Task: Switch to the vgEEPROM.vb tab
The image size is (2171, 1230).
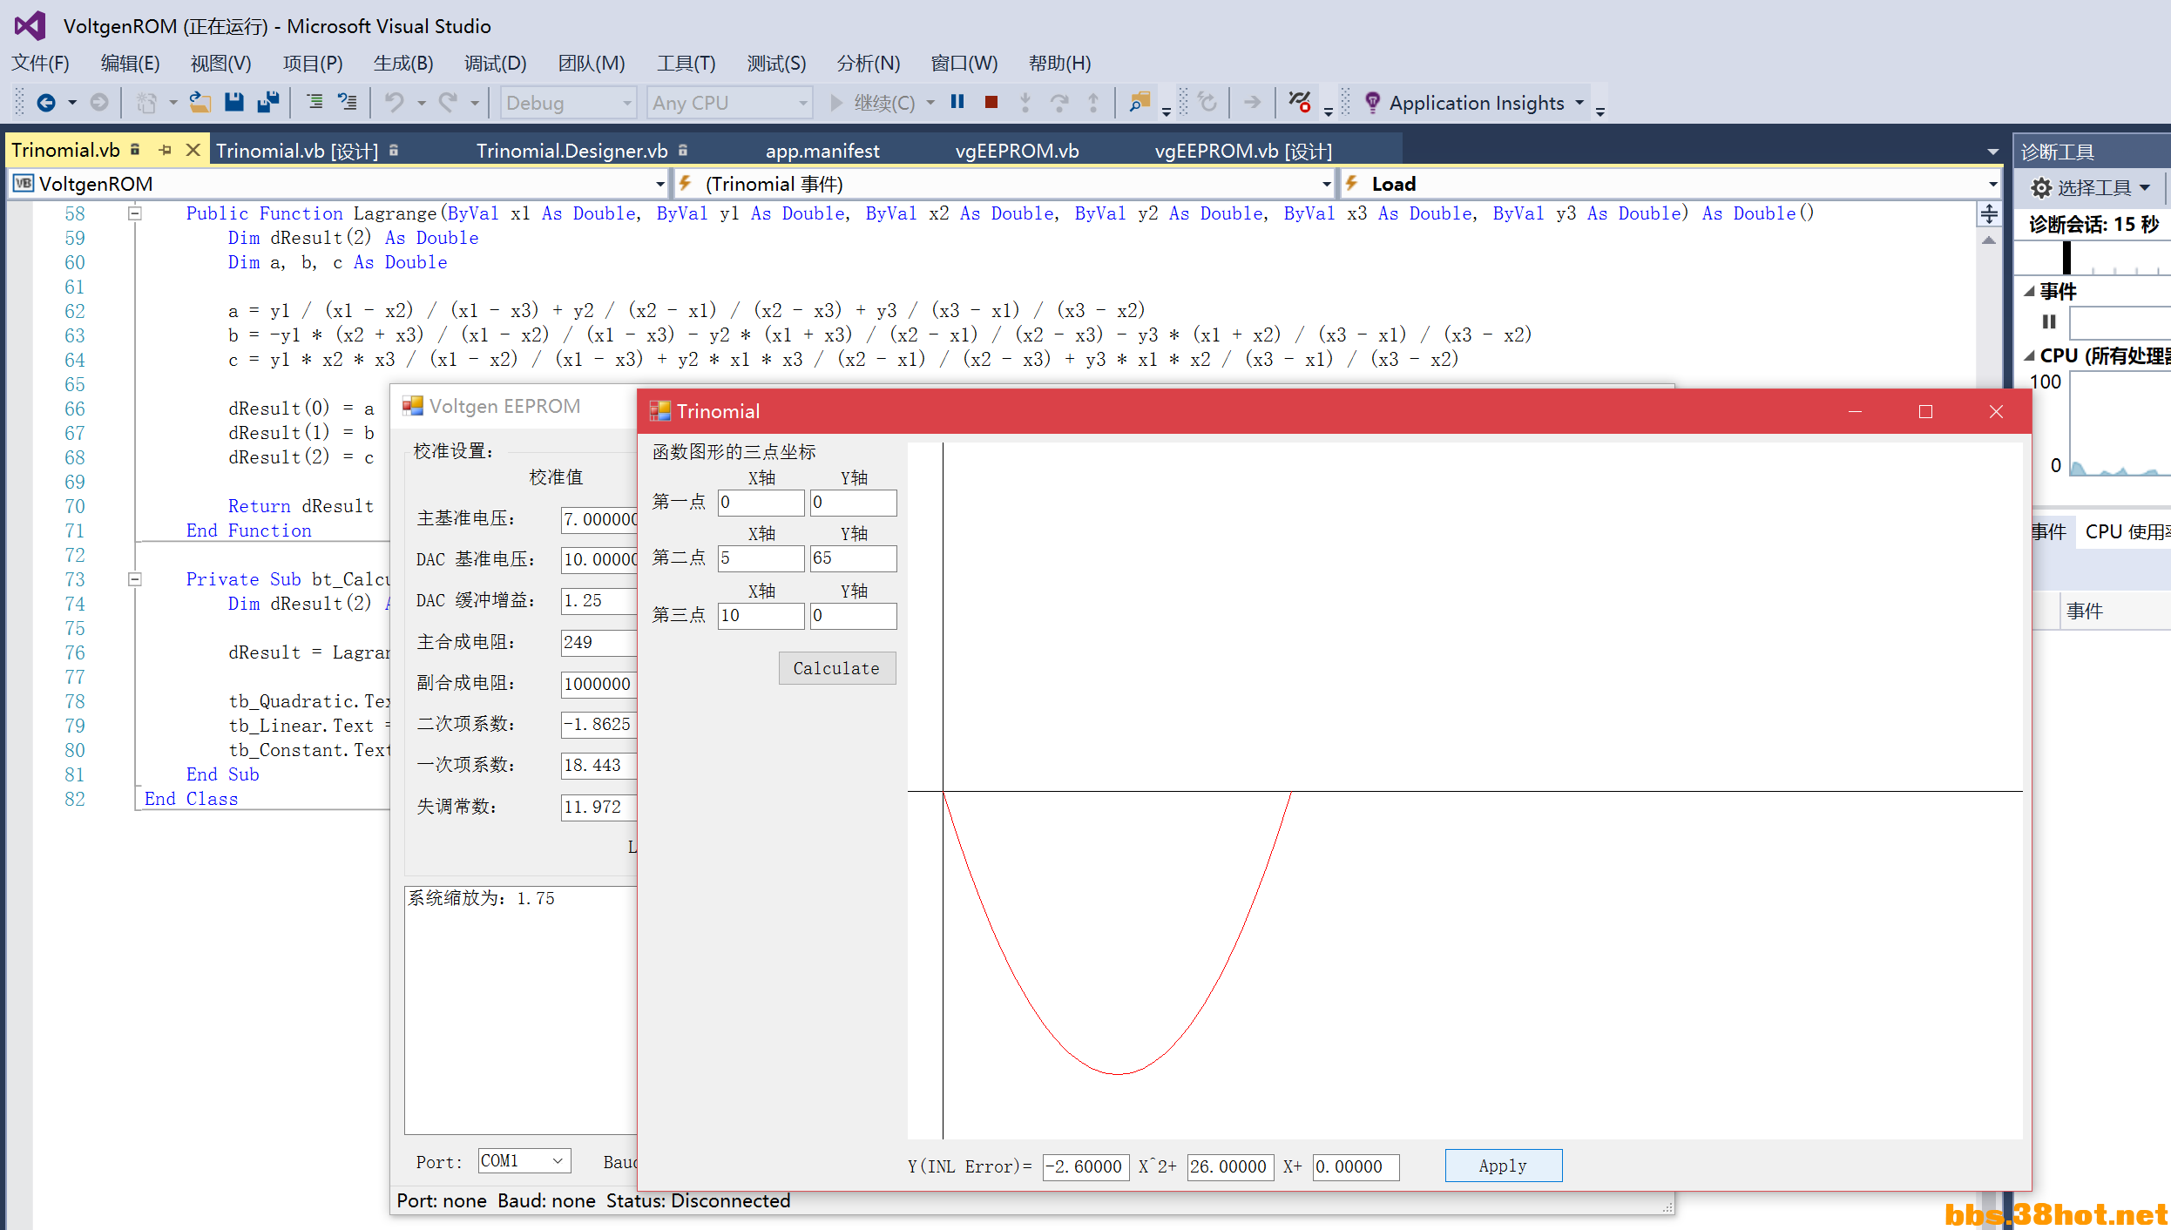Action: pos(1017,151)
